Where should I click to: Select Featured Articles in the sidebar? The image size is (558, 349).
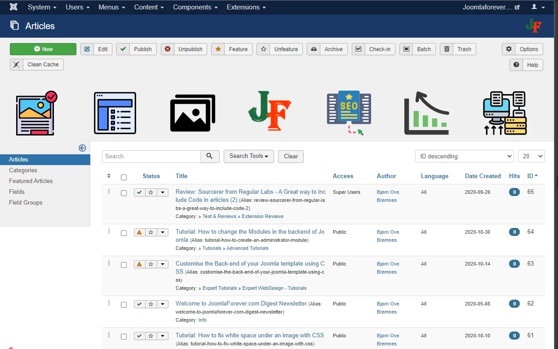click(31, 181)
